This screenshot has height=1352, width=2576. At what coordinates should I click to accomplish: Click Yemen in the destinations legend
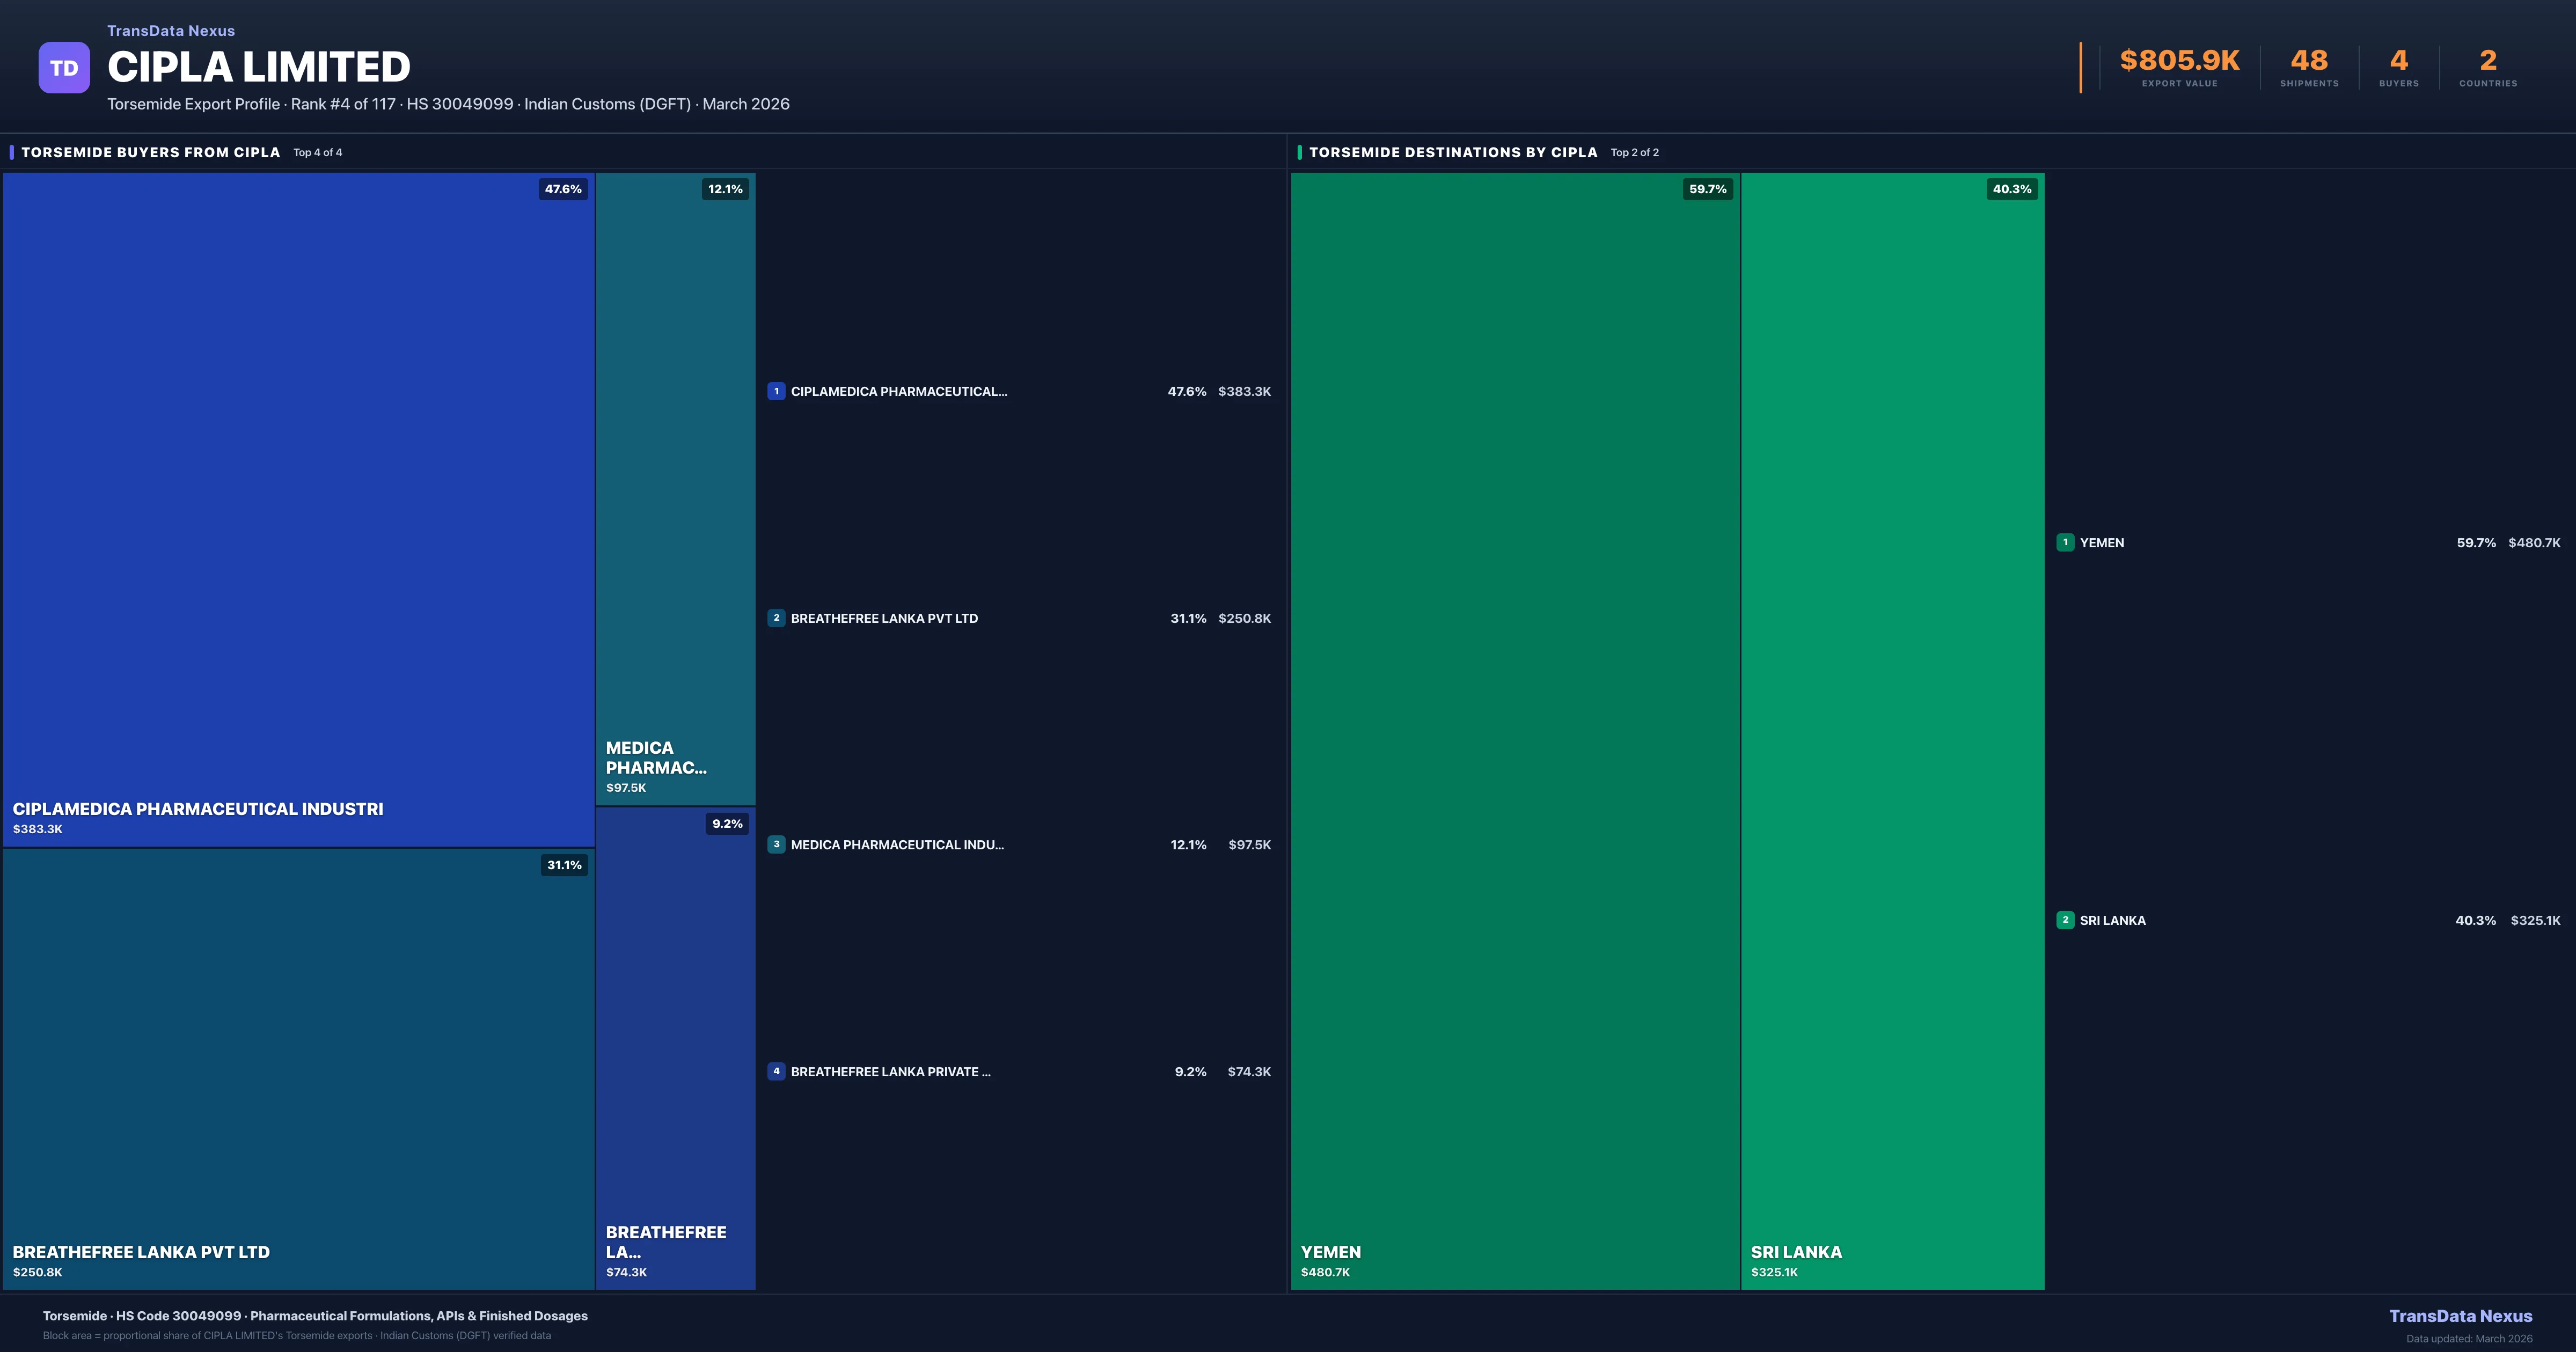pyautogui.click(x=2102, y=543)
